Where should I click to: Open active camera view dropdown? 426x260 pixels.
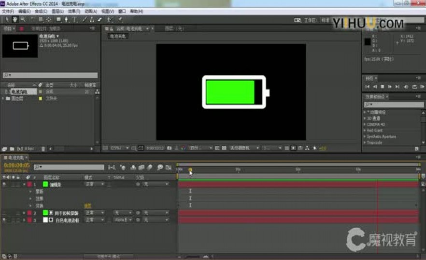pos(244,148)
